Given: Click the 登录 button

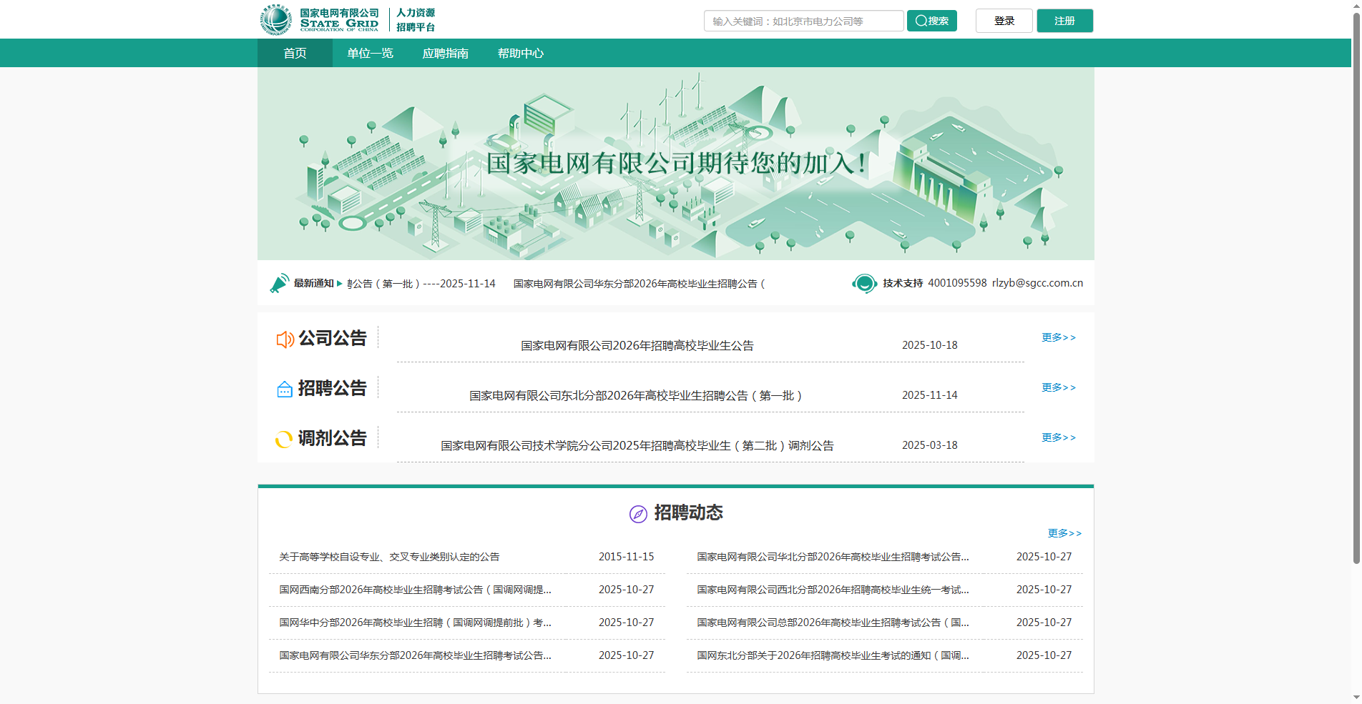Looking at the screenshot, I should 1003,21.
